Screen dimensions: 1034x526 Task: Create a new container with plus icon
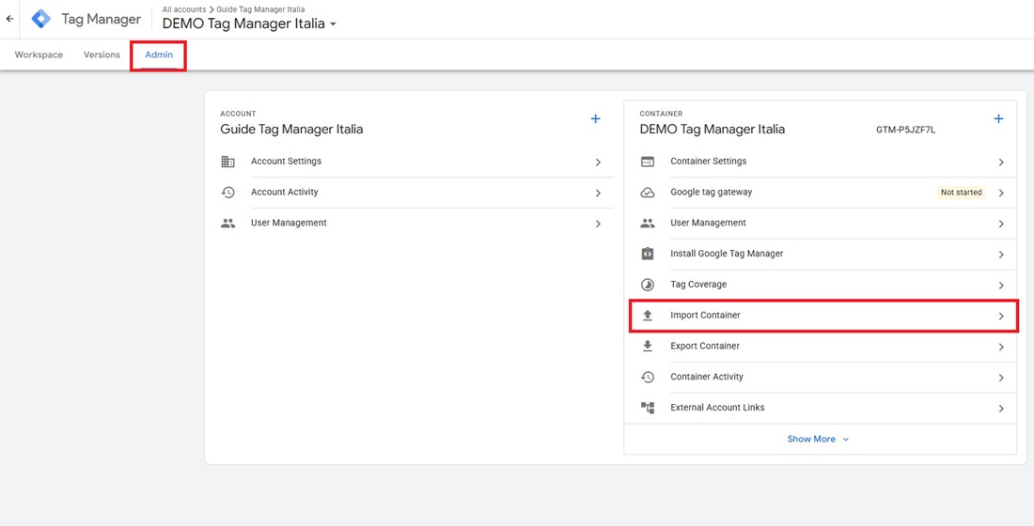pos(998,118)
